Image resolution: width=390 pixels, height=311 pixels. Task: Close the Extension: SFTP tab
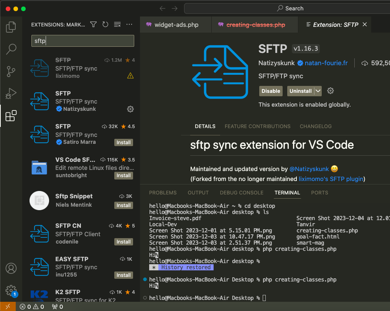365,25
